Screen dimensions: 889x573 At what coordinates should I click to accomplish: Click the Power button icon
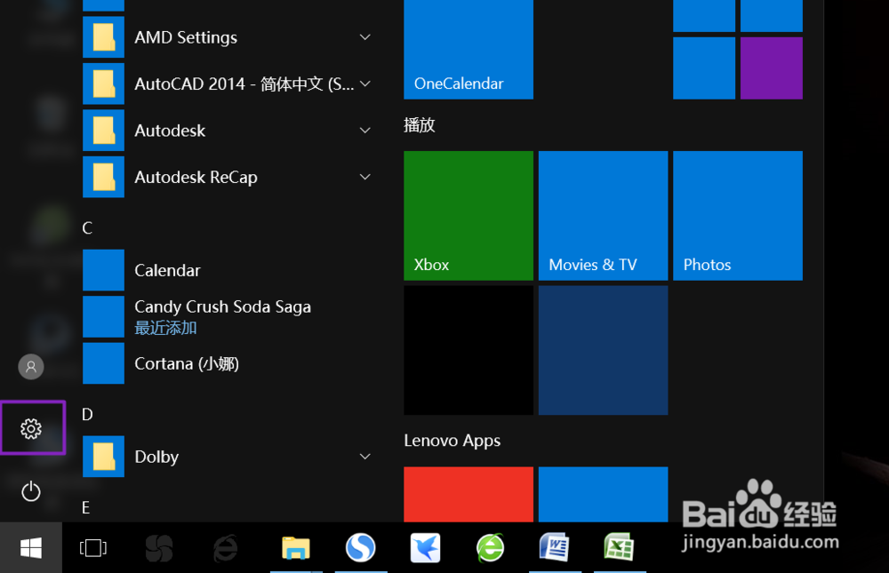tap(31, 491)
